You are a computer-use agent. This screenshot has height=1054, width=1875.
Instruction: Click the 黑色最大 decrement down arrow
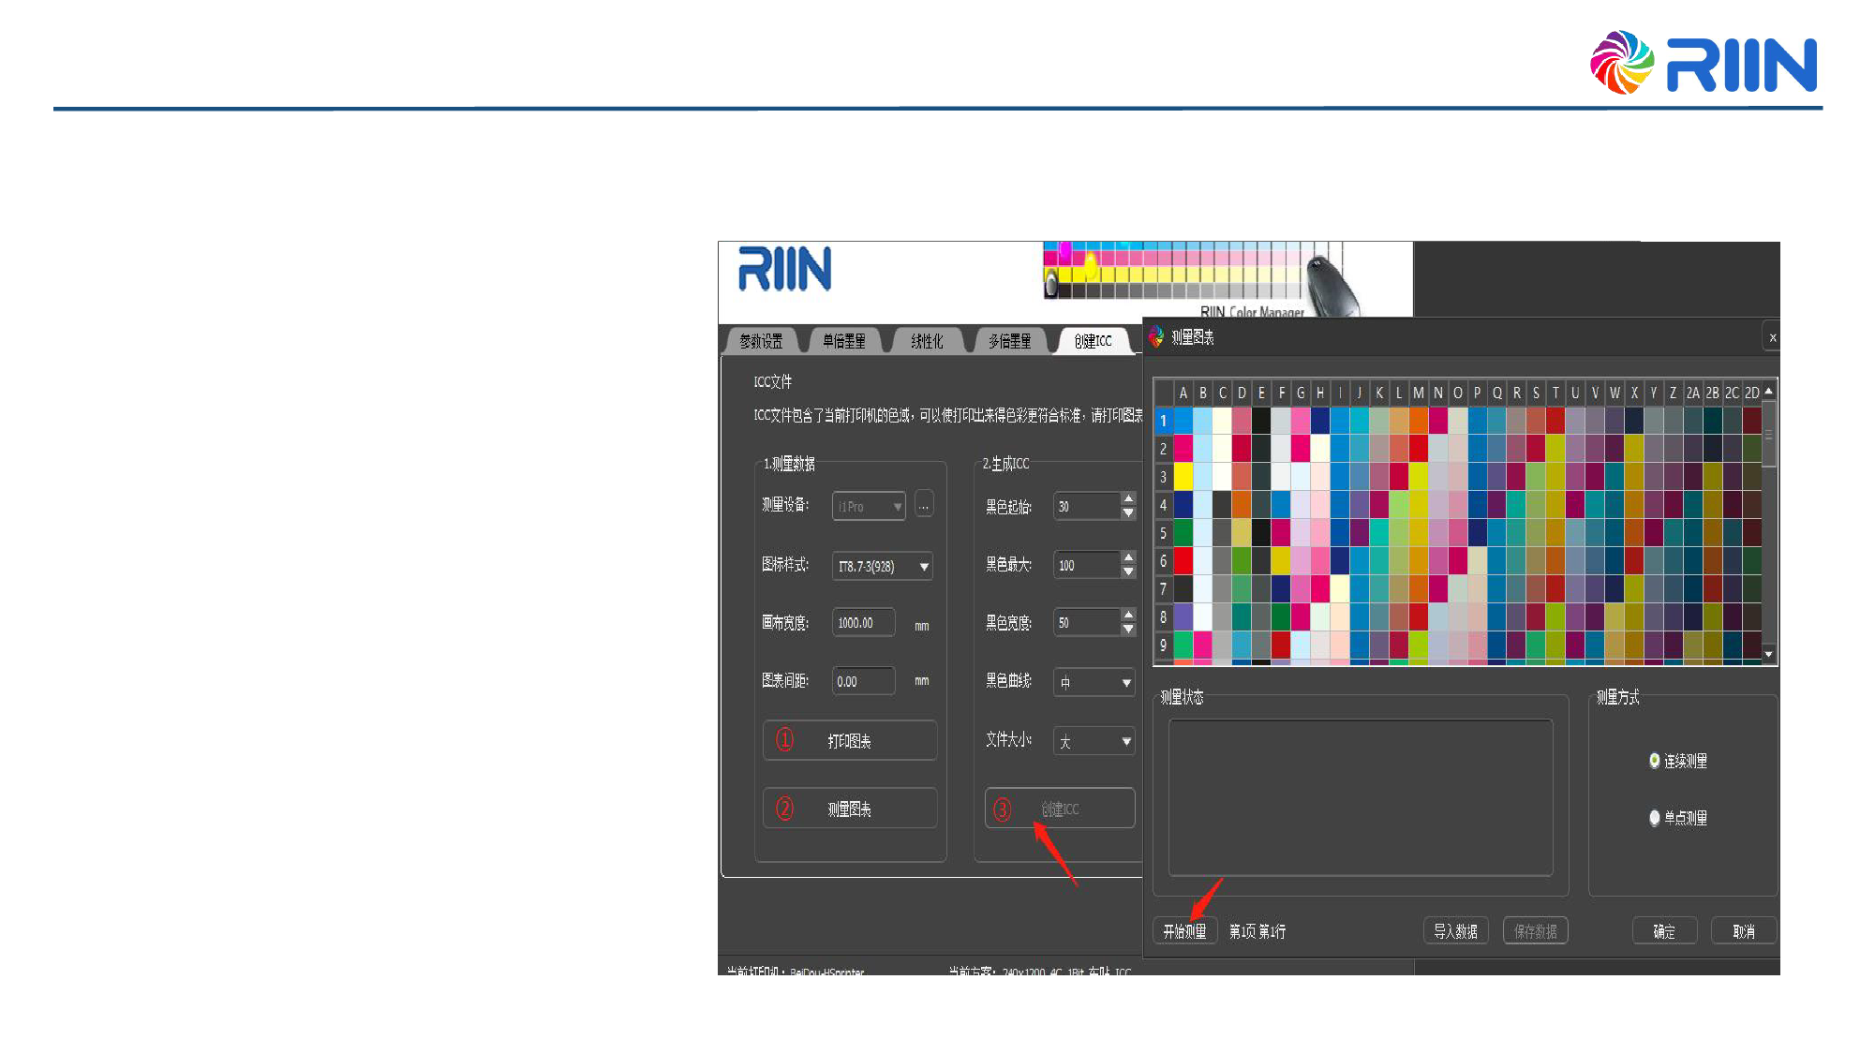pyautogui.click(x=1128, y=572)
